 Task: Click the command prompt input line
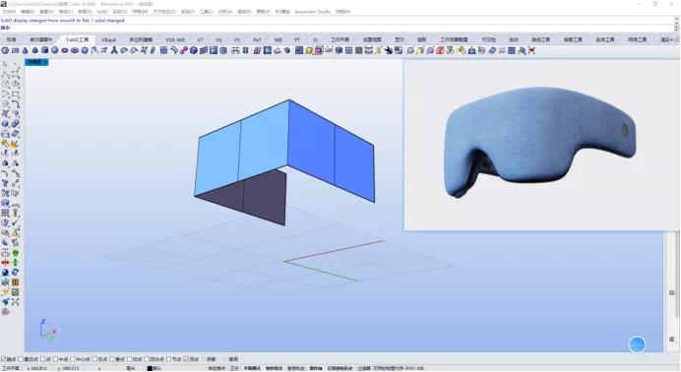[x=337, y=28]
